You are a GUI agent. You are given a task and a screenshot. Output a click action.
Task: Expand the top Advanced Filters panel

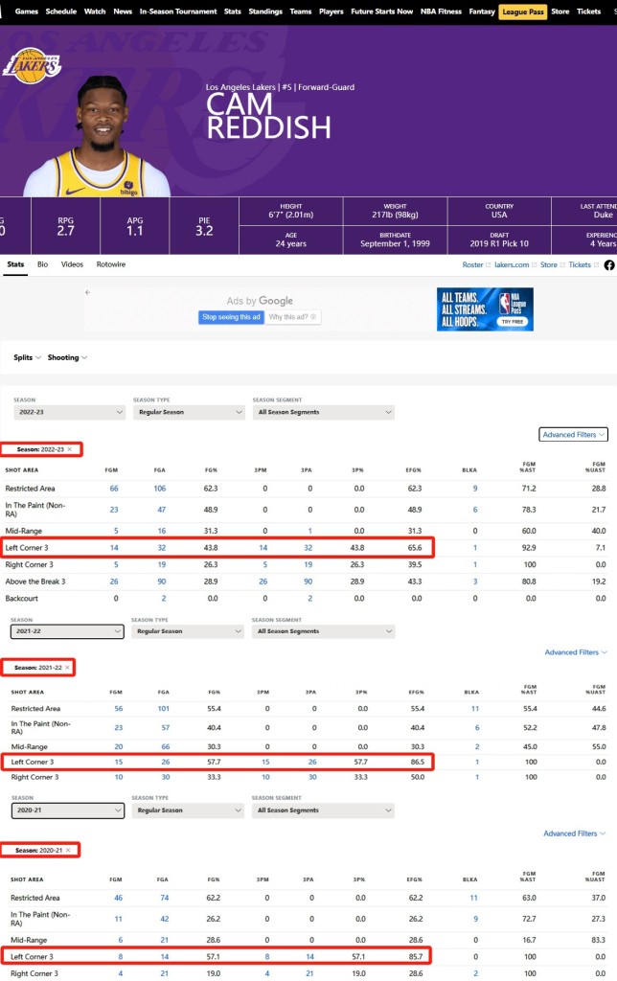[574, 435]
